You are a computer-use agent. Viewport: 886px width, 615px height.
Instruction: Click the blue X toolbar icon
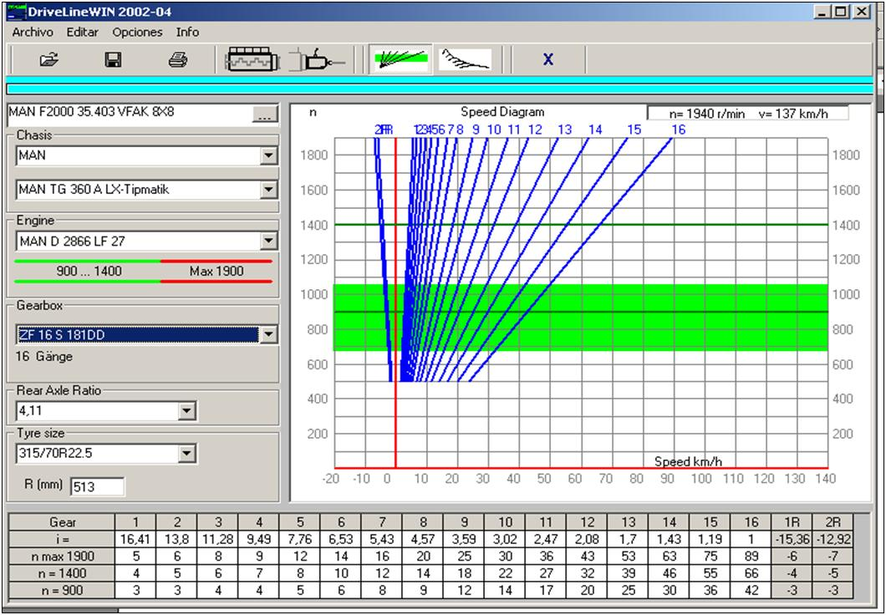click(x=547, y=59)
